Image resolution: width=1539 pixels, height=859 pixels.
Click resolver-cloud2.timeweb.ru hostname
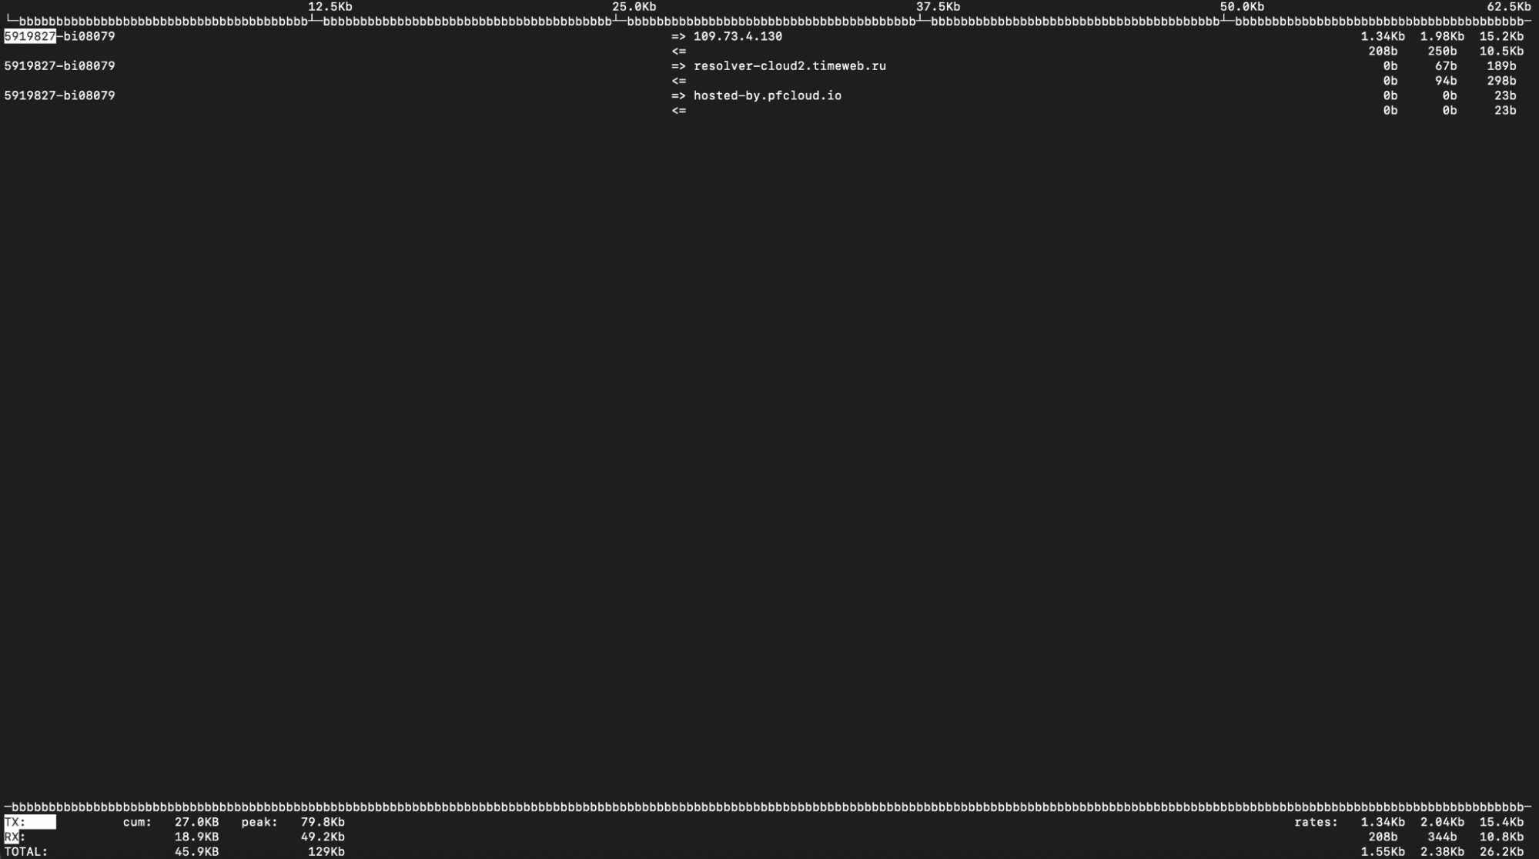(x=789, y=66)
